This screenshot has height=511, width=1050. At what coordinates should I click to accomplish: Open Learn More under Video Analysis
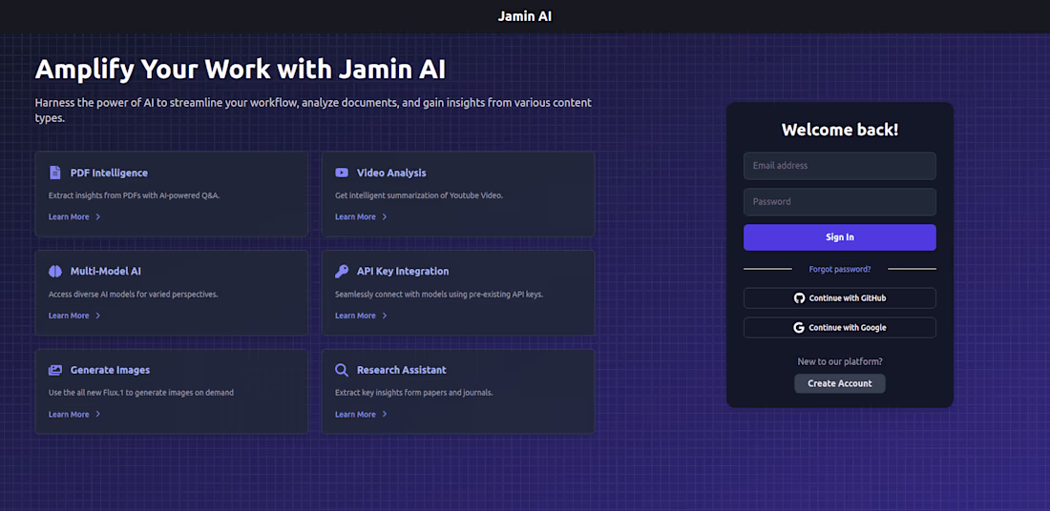pos(356,216)
